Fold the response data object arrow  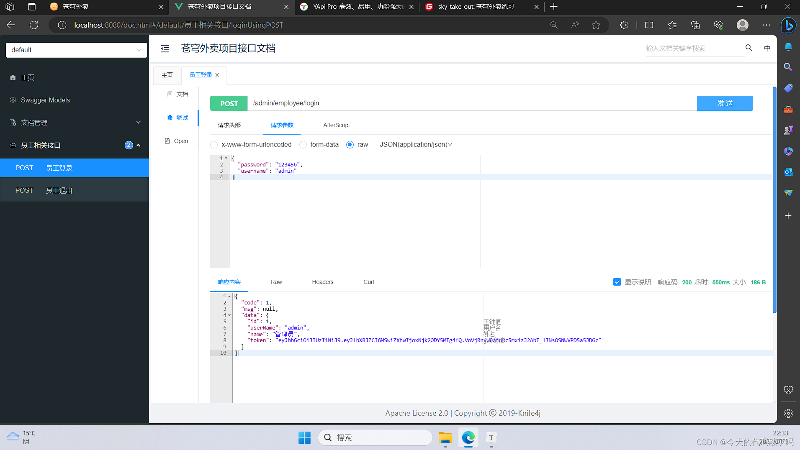click(x=229, y=315)
